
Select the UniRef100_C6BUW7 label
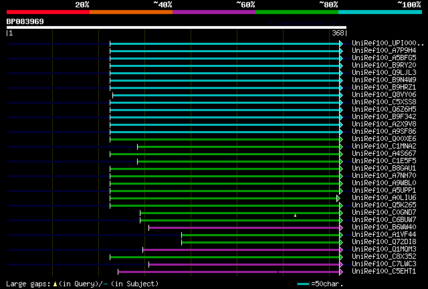(x=384, y=220)
